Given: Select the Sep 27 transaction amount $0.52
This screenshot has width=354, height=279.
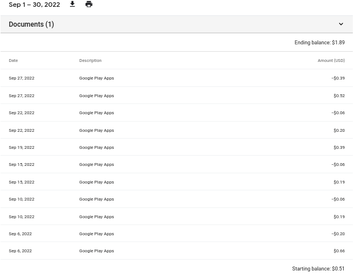Looking at the screenshot, I should point(339,95).
